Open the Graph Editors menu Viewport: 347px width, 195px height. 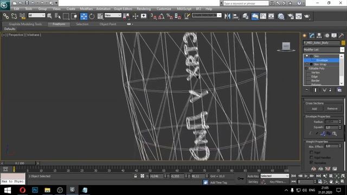pos(123,9)
